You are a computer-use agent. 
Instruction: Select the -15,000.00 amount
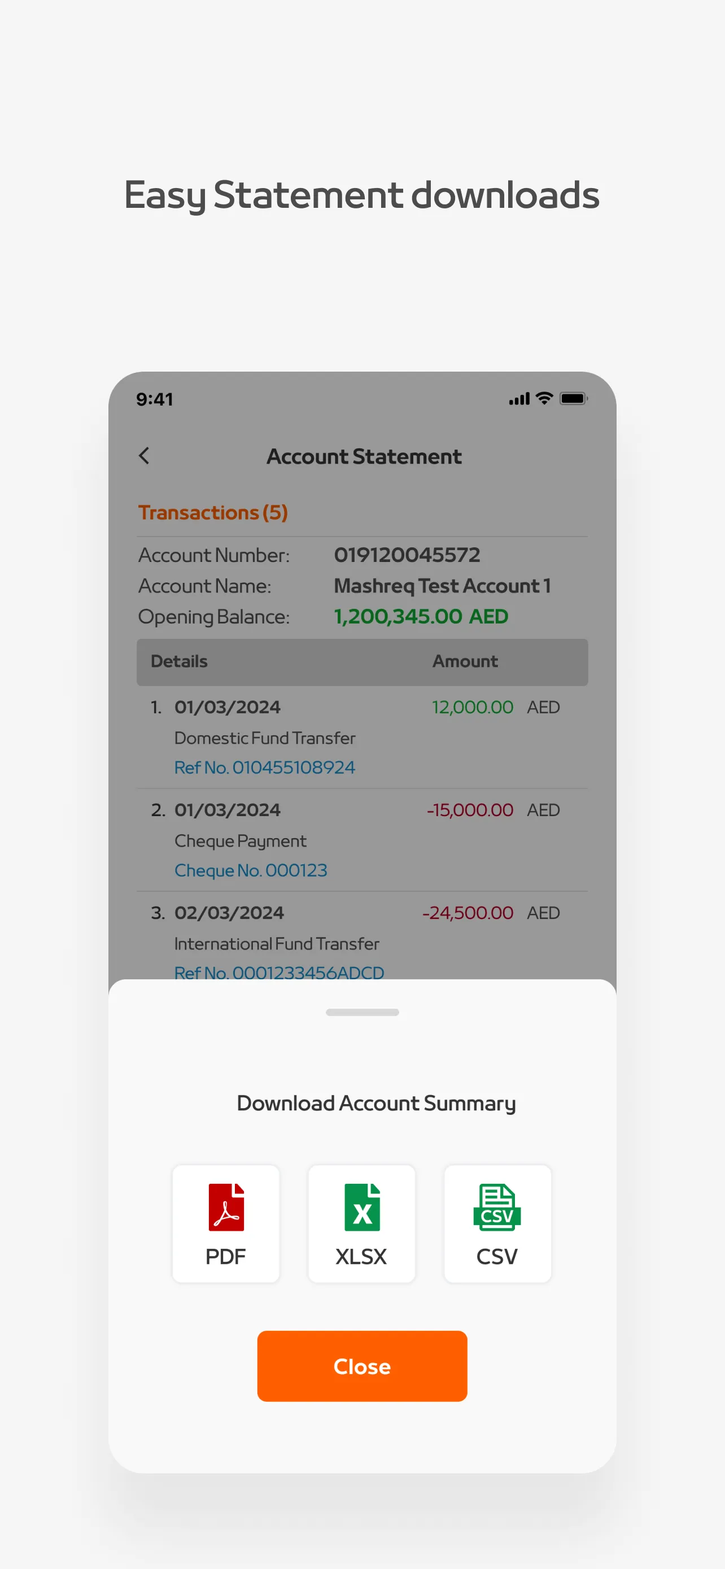click(x=470, y=810)
